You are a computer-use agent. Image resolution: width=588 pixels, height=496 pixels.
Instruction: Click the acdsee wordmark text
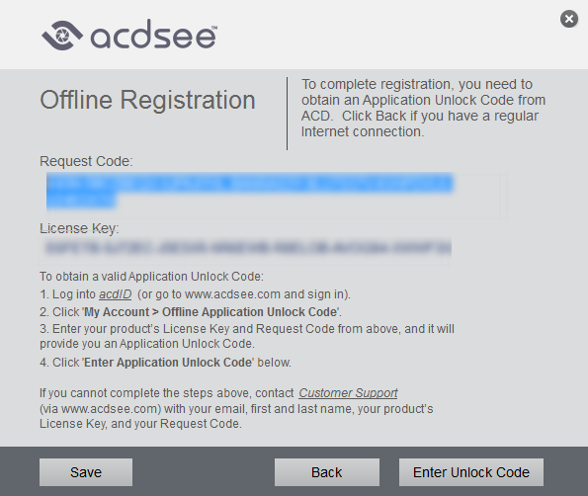click(x=154, y=35)
